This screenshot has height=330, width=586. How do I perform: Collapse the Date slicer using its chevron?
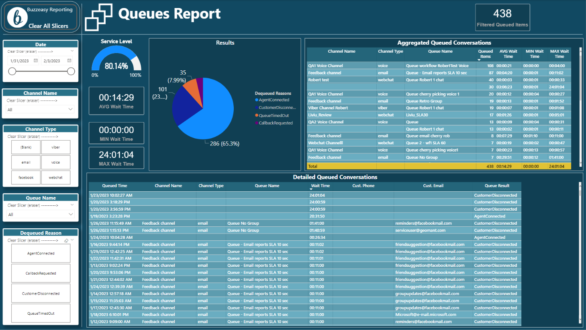tap(72, 51)
